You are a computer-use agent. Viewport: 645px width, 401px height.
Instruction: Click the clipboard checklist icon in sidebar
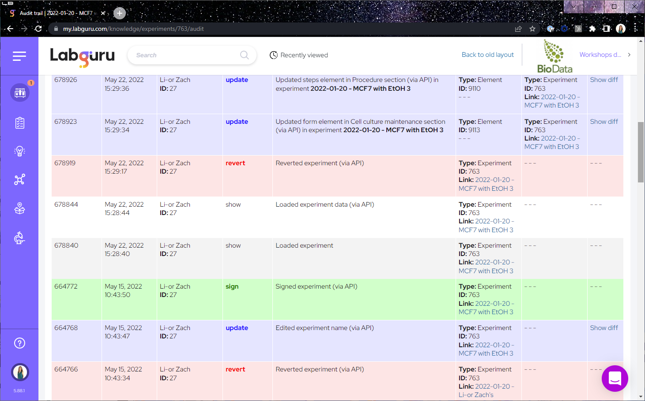click(x=20, y=123)
